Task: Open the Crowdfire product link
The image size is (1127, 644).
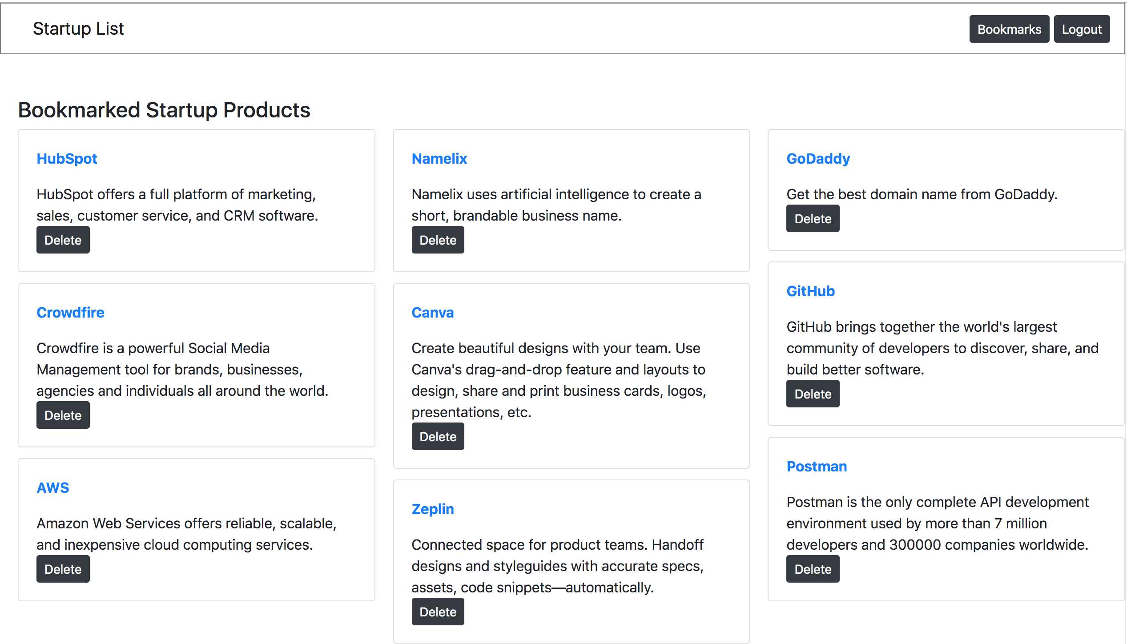Action: coord(70,312)
